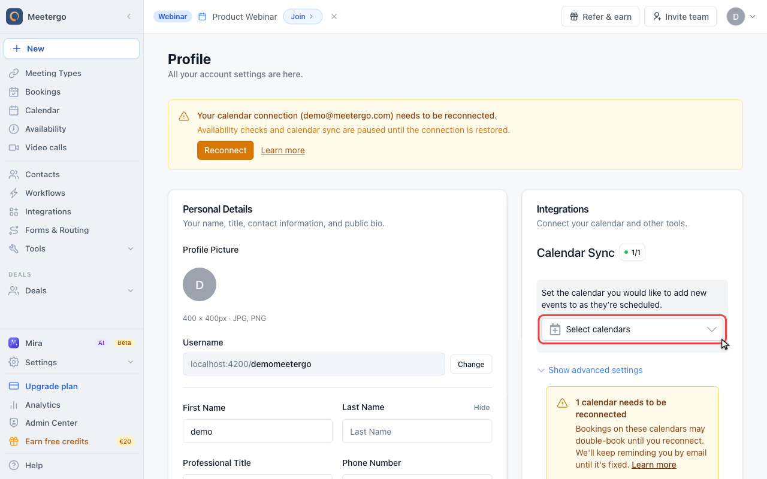Dismiss the Product Webinar banner
Viewport: 767px width, 479px height.
coord(334,17)
